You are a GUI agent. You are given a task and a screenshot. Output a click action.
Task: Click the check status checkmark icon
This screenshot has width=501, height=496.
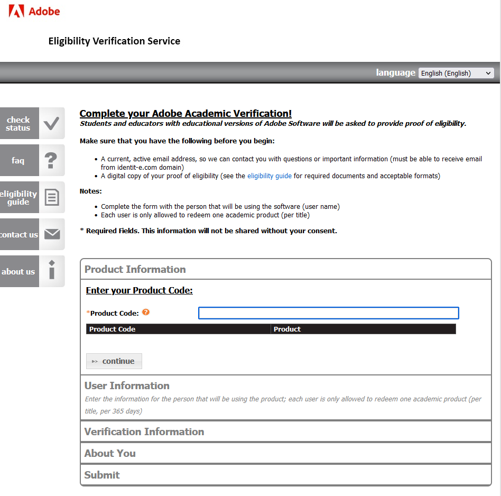(51, 123)
